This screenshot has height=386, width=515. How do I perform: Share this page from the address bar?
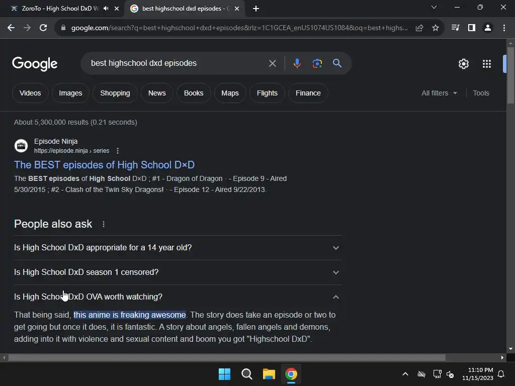(419, 28)
